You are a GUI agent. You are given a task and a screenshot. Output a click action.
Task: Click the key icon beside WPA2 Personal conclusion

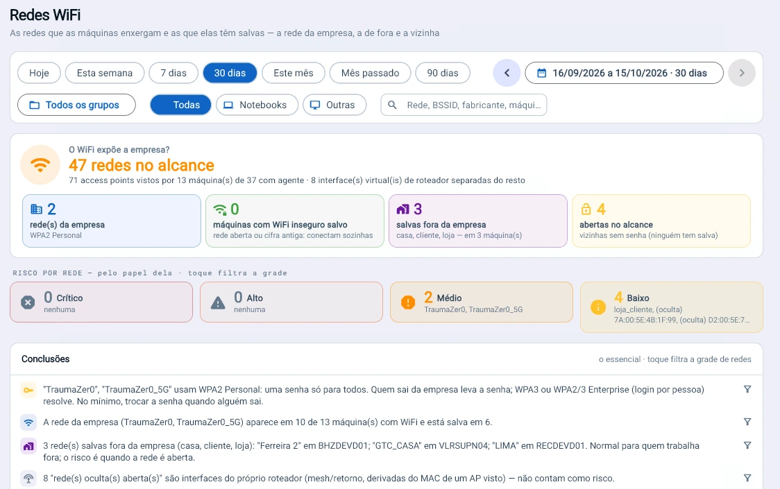point(28,391)
